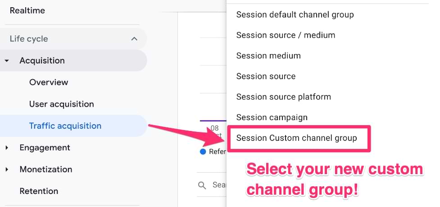Click the blue Referral legend dot
Viewport: 440px width, 207px height.
pos(203,152)
